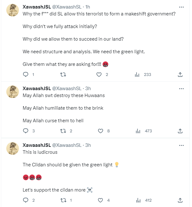Retweet the 'makeshift government' tweet
Viewport: 192px width, 207px height.
63,75
